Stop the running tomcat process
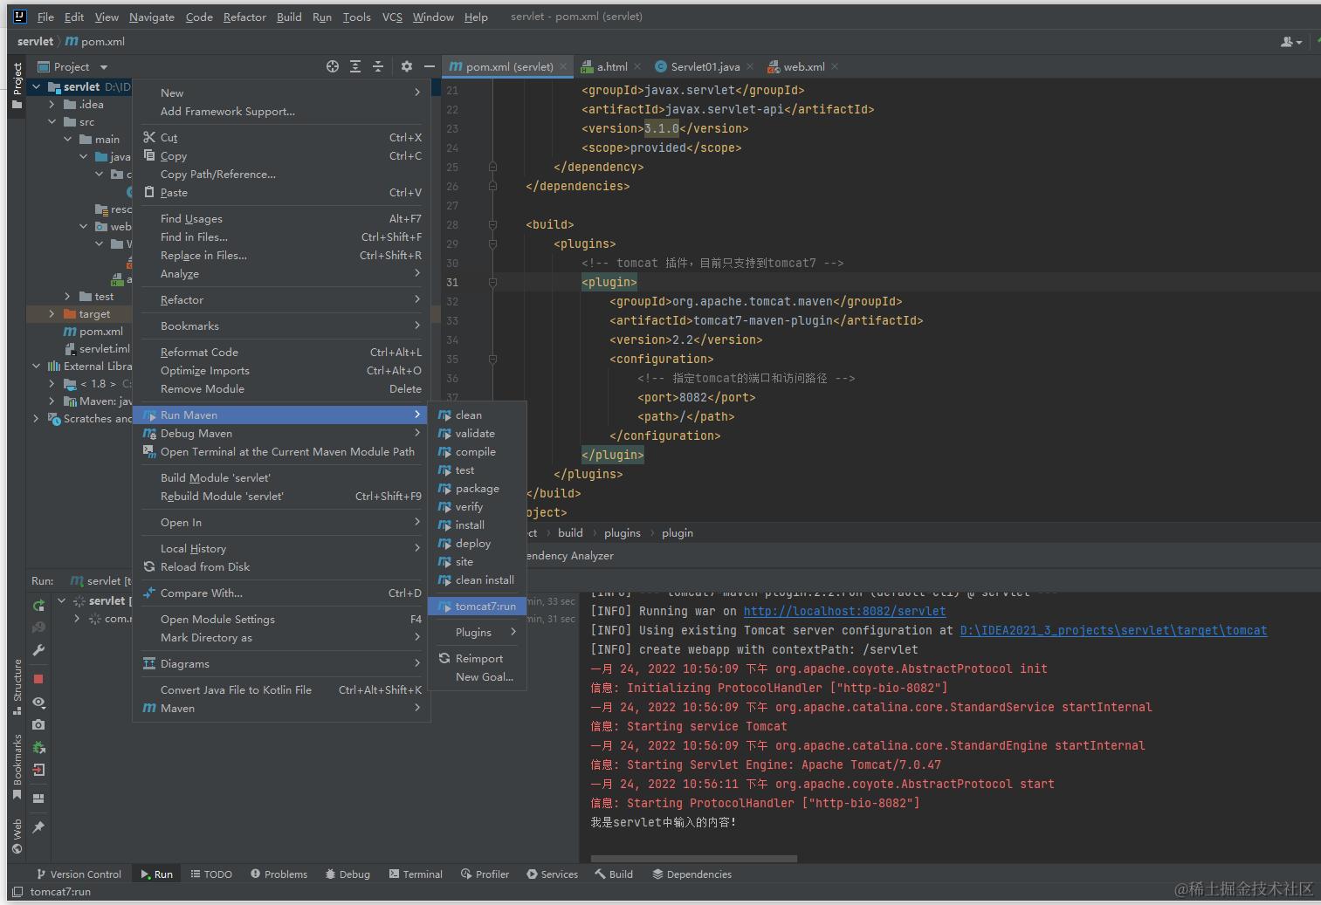Viewport: 1321px width, 905px height. [38, 678]
